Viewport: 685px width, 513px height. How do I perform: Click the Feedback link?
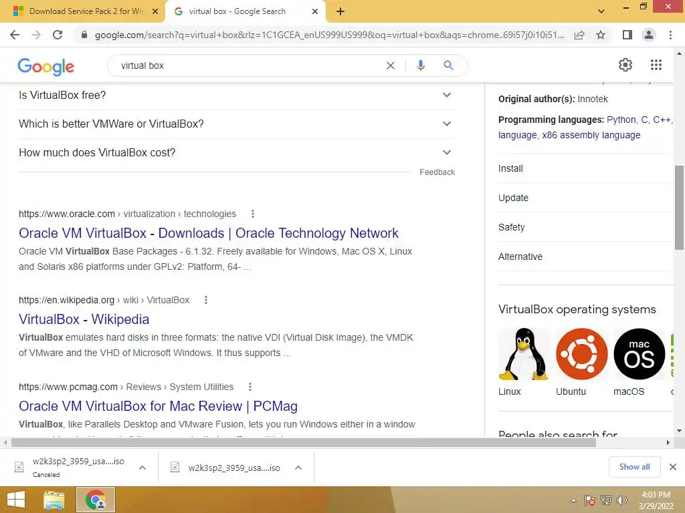[437, 172]
